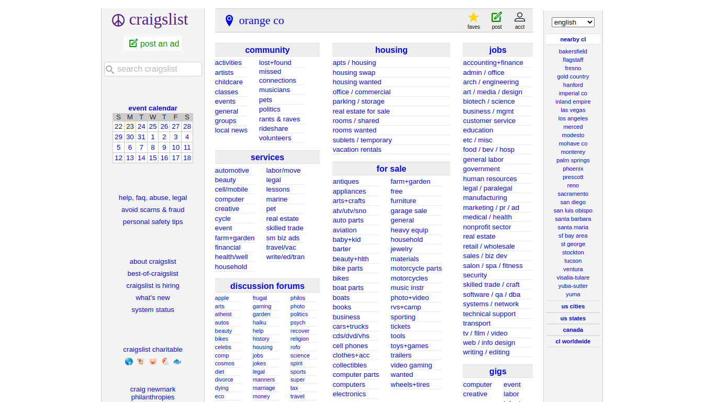Click the post an ad button
The width and height of the screenshot is (715, 402).
153,43
